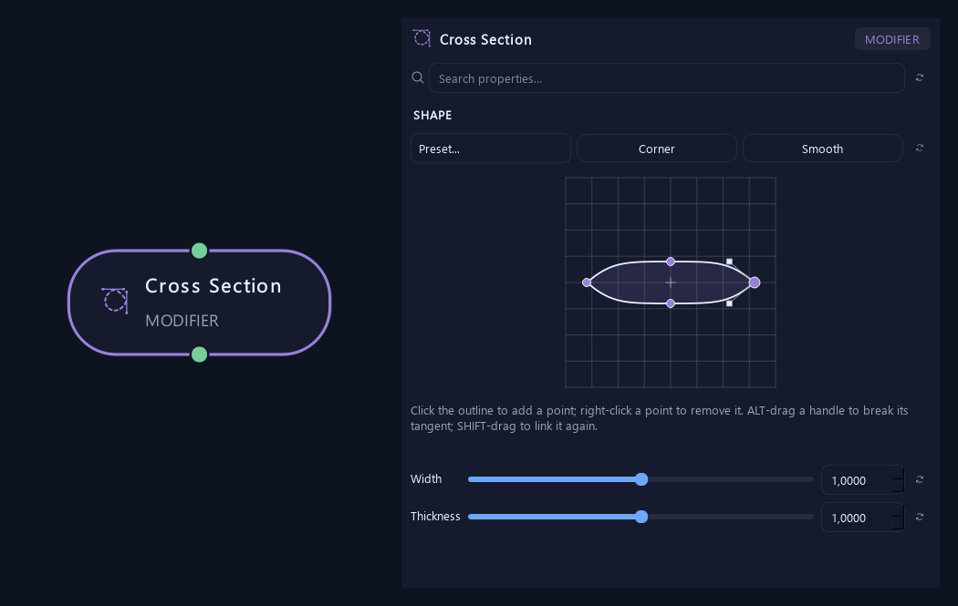Click the Corner button
958x606 pixels.
[x=657, y=149]
